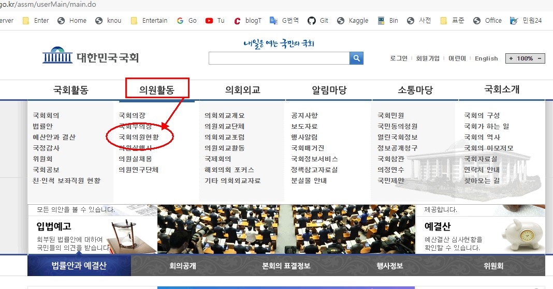The width and height of the screenshot is (553, 289).
Task: Open the G번역 translate bookmark
Action: pos(284,20)
